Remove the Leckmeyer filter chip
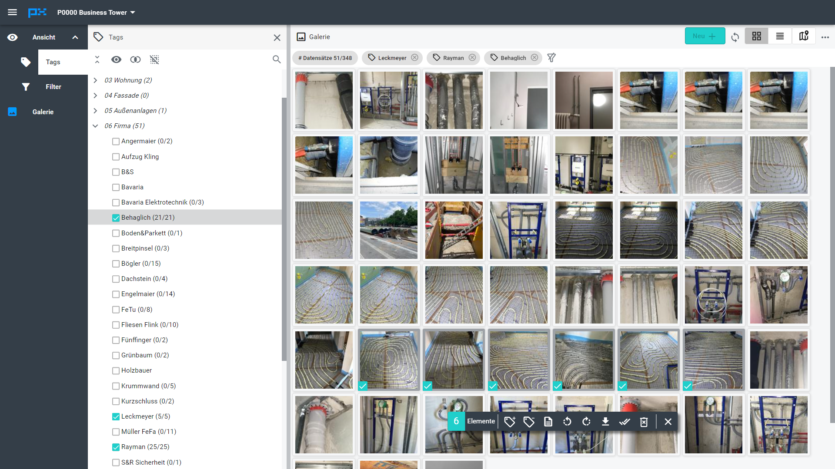The width and height of the screenshot is (835, 469). click(414, 57)
